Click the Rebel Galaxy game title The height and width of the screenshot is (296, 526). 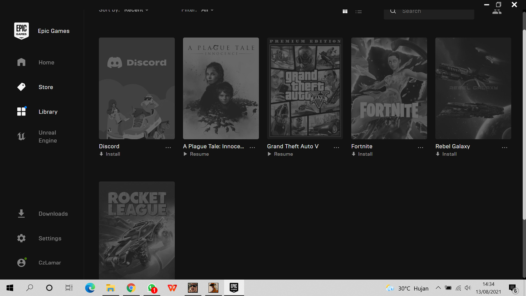pos(453,146)
